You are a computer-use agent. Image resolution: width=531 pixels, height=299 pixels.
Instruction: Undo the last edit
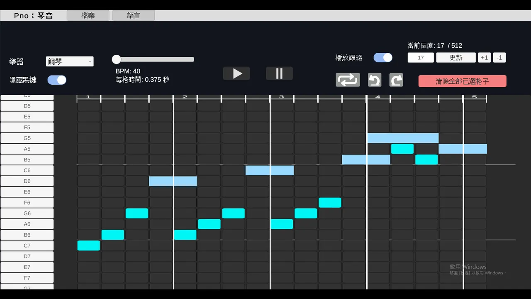pos(375,80)
